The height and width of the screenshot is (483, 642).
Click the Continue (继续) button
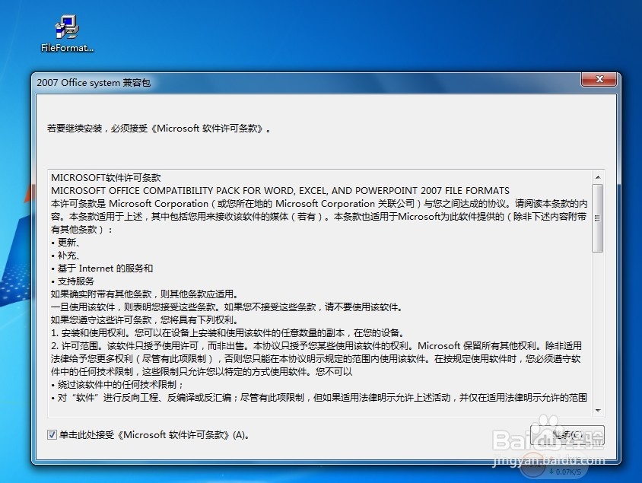(567, 435)
